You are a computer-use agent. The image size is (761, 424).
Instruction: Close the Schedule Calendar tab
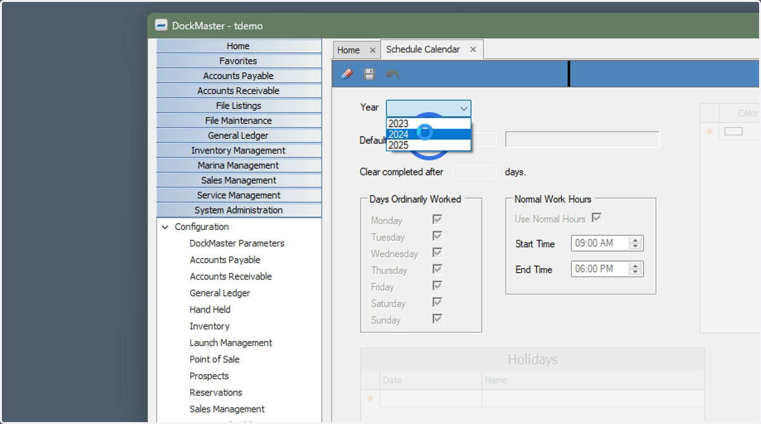pos(473,49)
